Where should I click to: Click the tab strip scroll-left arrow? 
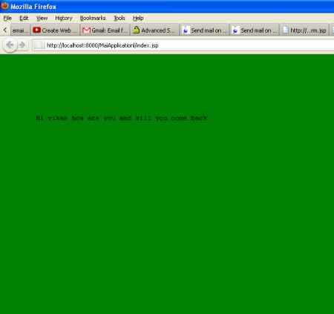click(5, 30)
